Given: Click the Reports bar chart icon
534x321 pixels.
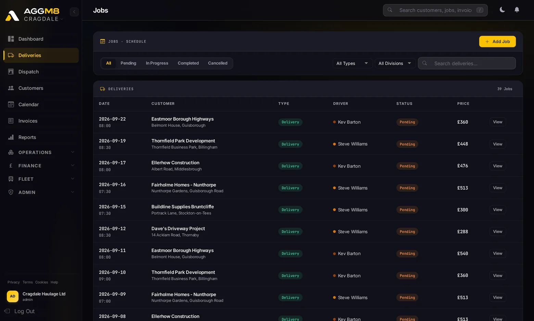Looking at the screenshot, I should (x=11, y=137).
